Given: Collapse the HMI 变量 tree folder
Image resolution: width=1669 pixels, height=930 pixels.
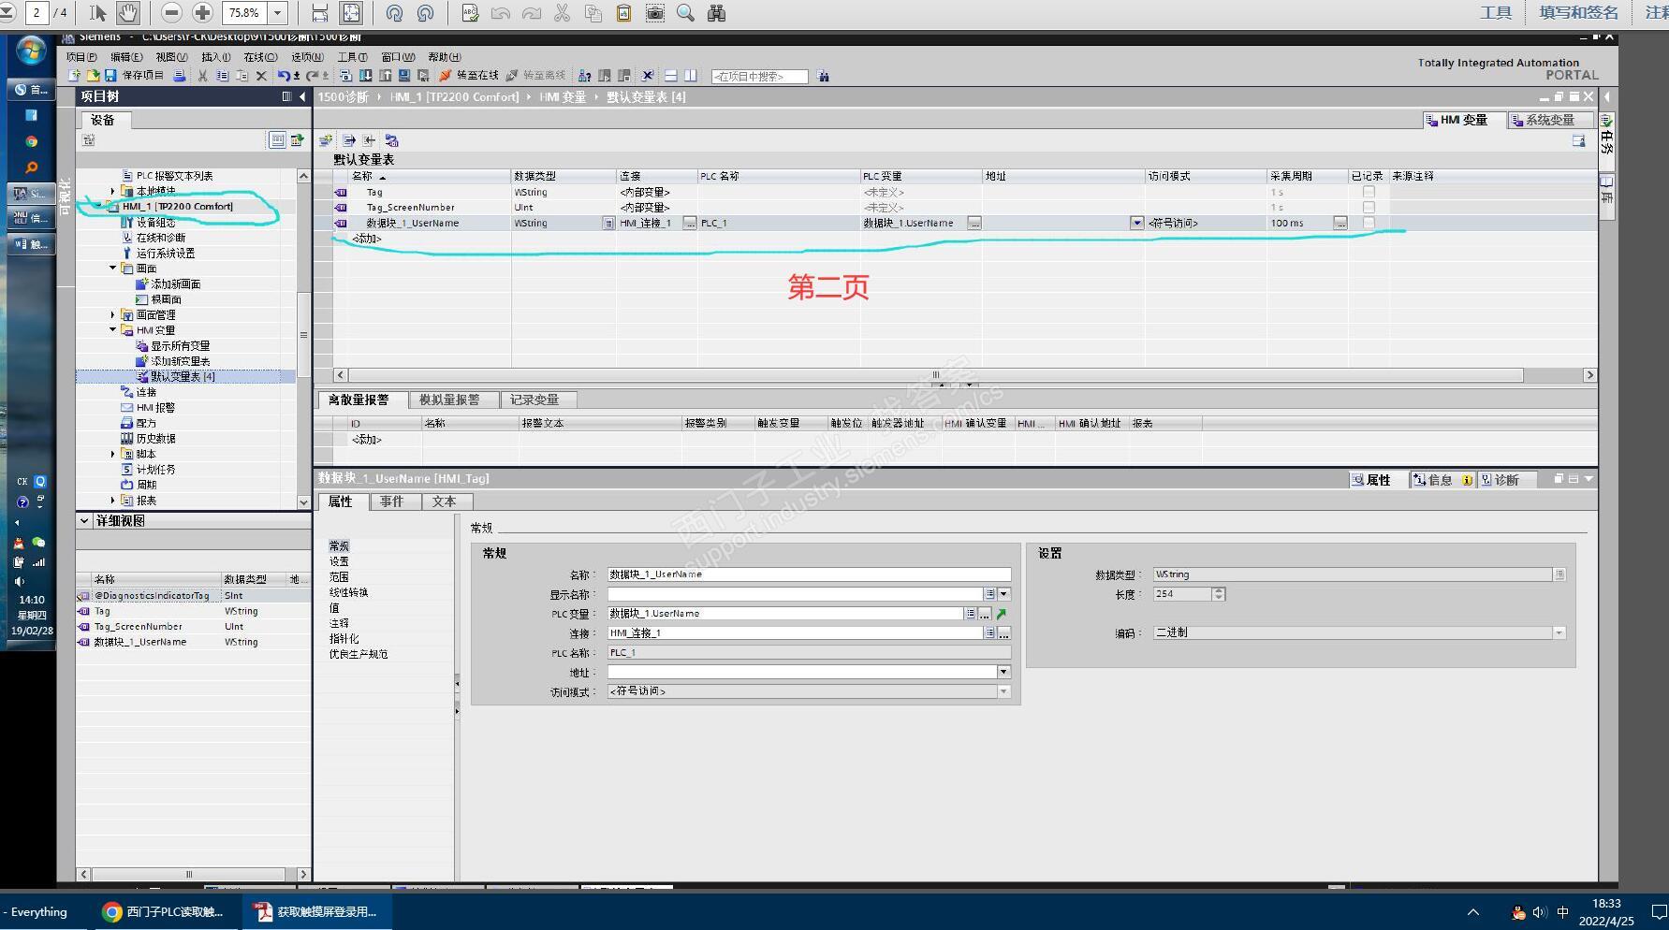Looking at the screenshot, I should (113, 330).
